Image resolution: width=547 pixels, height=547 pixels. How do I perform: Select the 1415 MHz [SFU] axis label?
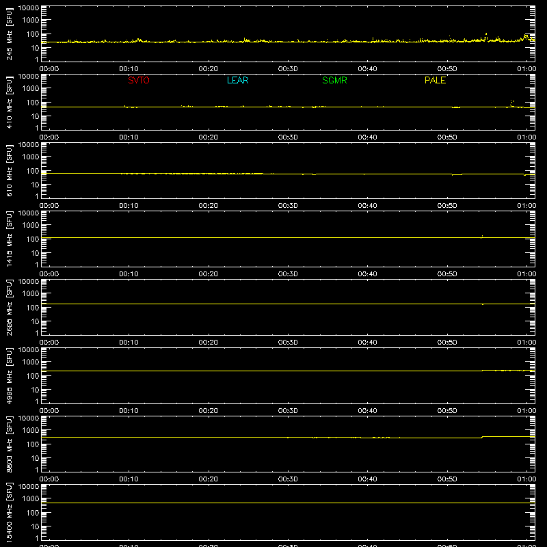pos(9,239)
